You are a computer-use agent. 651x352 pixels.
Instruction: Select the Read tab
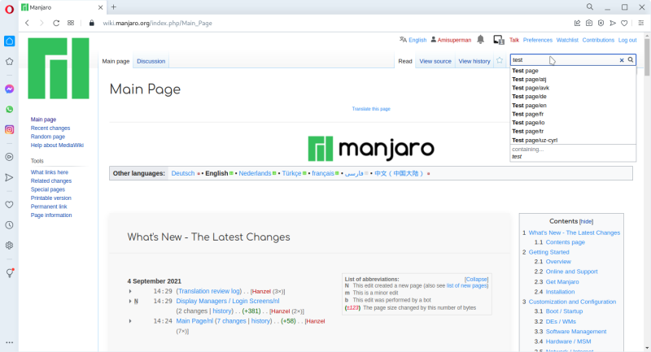[x=405, y=61]
